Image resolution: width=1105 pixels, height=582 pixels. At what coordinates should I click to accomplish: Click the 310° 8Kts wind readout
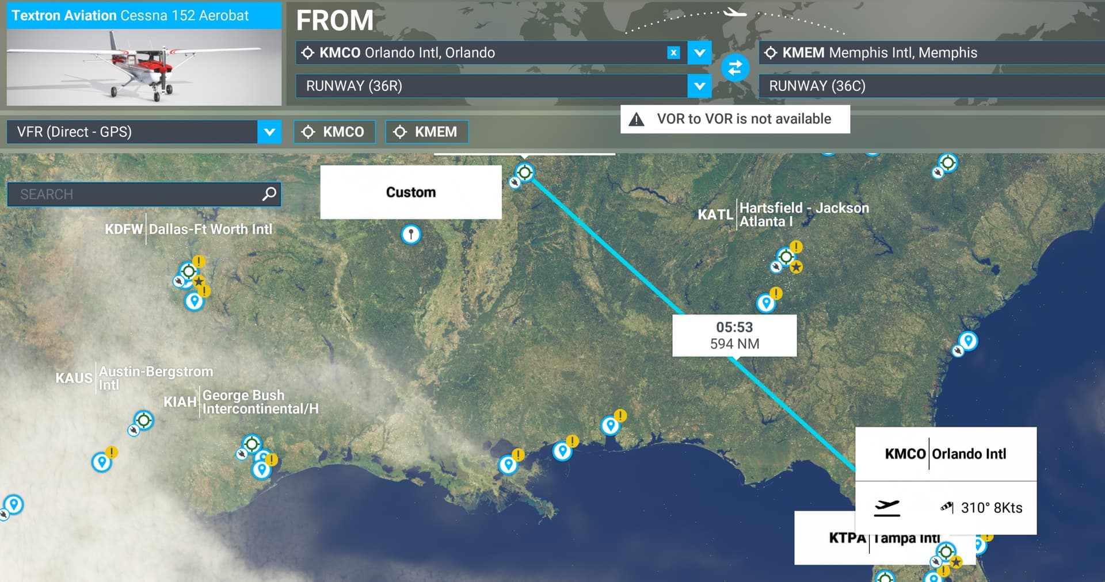pos(992,508)
